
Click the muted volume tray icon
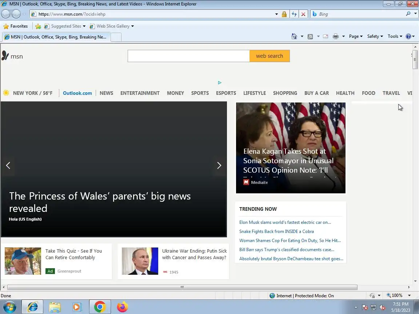click(382, 307)
